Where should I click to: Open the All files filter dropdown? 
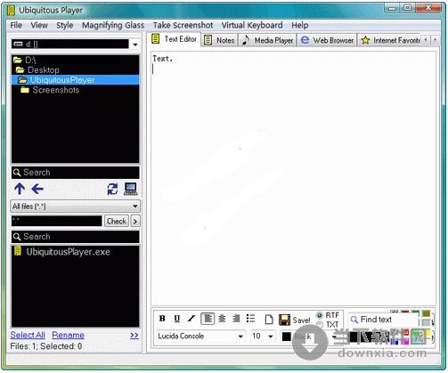(x=135, y=207)
